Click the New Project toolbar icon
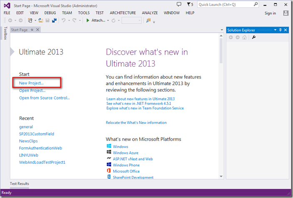This screenshot has height=198, width=293. tap(30, 20)
